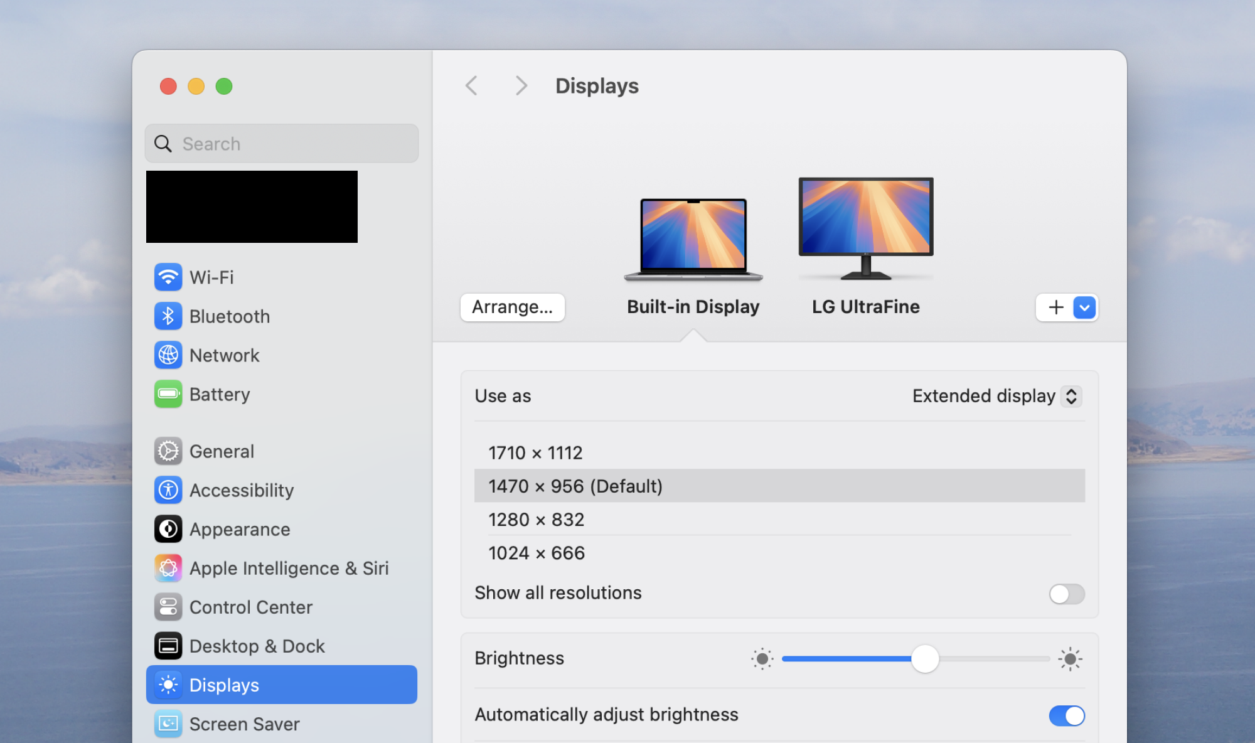
Task: Click the low brightness sun icon
Action: click(x=762, y=659)
